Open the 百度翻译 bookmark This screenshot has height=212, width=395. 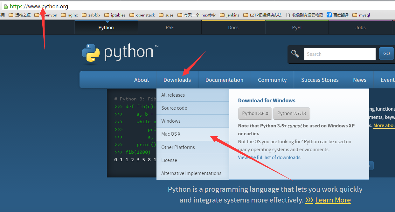point(338,15)
